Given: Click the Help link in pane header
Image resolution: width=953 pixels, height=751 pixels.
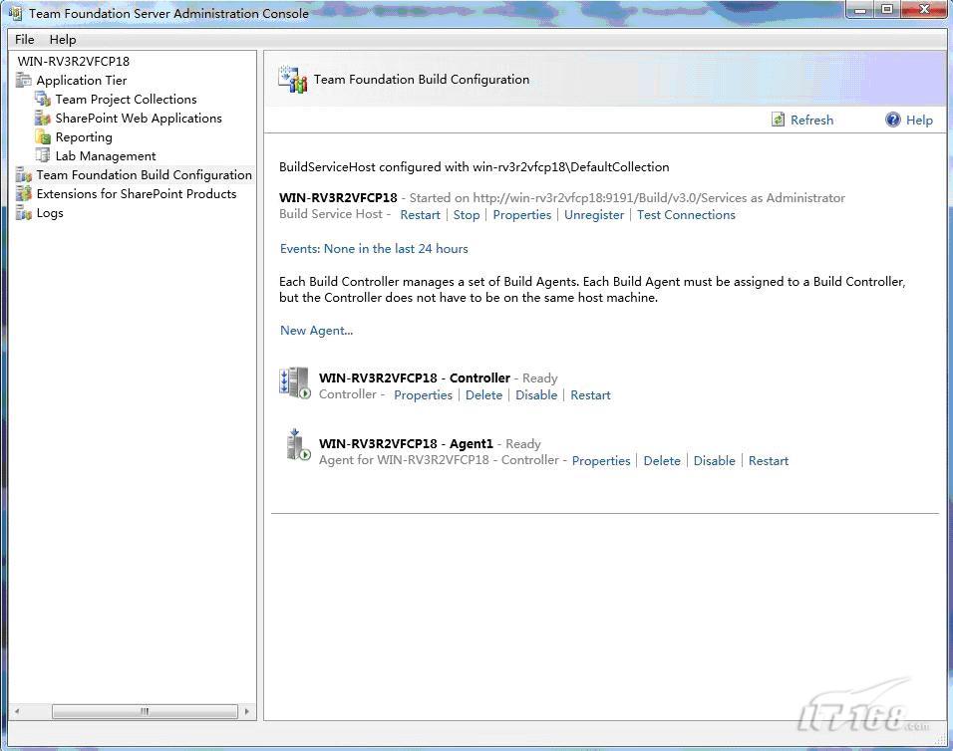Looking at the screenshot, I should 919,121.
